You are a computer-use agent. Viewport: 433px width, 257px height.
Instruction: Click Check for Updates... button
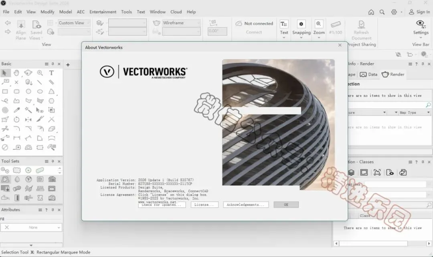point(162,205)
